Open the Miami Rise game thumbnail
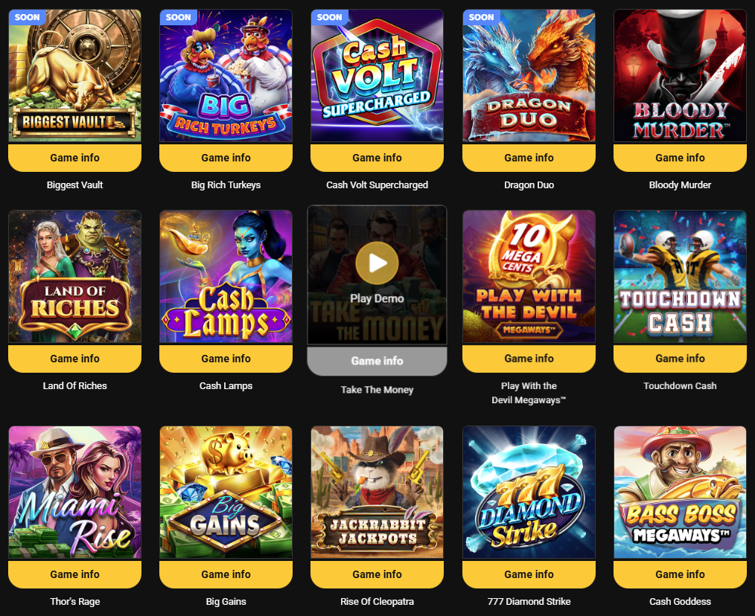 pyautogui.click(x=74, y=493)
